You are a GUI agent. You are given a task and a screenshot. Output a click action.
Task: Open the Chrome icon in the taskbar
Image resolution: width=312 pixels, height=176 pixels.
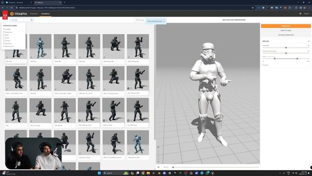pos(143,173)
